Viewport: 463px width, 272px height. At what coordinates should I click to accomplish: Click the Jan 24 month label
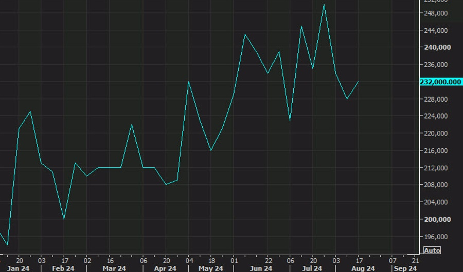[19, 268]
